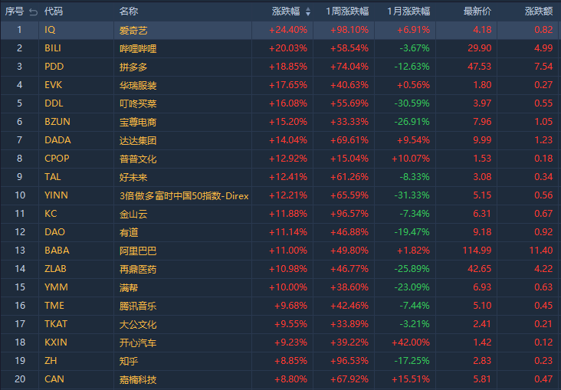Toggle the sort arrows next to 涨跌幅
Image resolution: width=561 pixels, height=390 pixels.
tap(308, 11)
